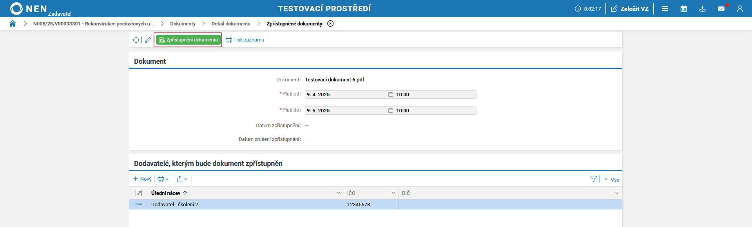Open the calendar icon in header
This screenshot has width=752, height=227.
pos(683,9)
